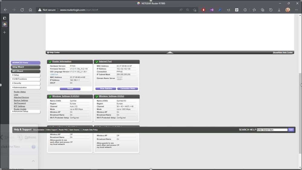Open Set Password page
302x170 pixels.
tap(20, 103)
